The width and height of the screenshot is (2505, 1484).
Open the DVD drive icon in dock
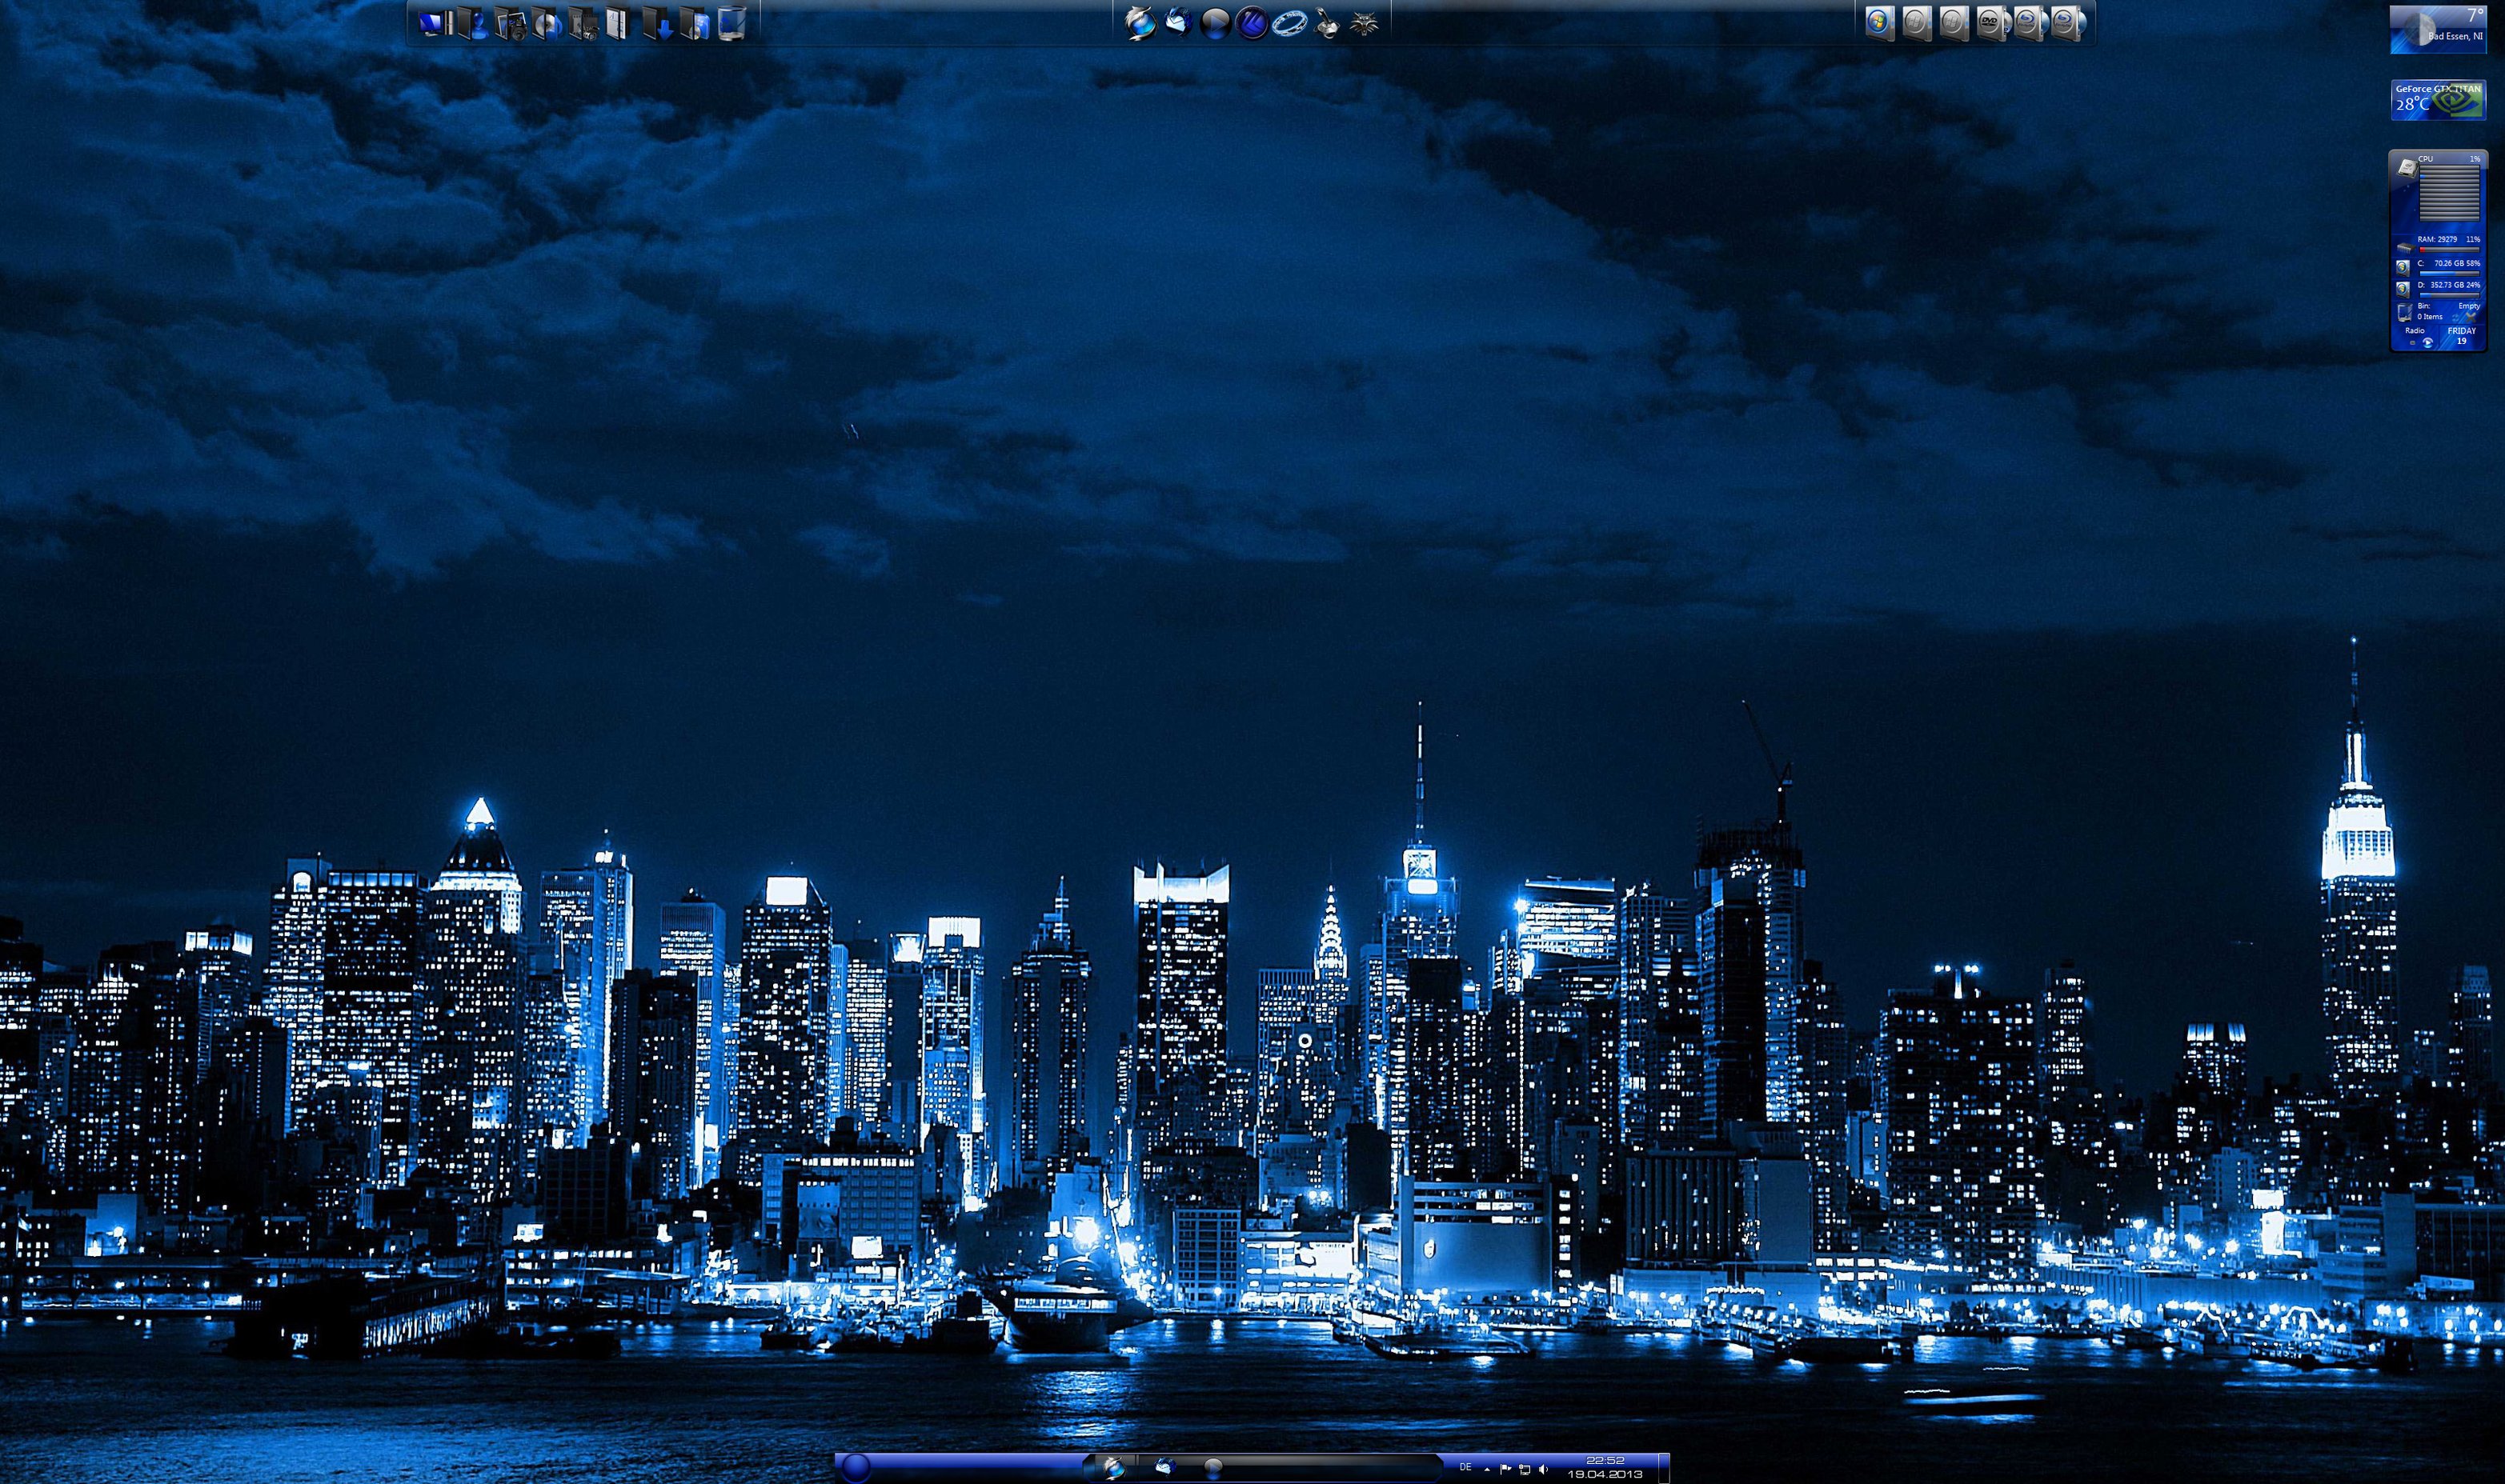coord(1991,22)
